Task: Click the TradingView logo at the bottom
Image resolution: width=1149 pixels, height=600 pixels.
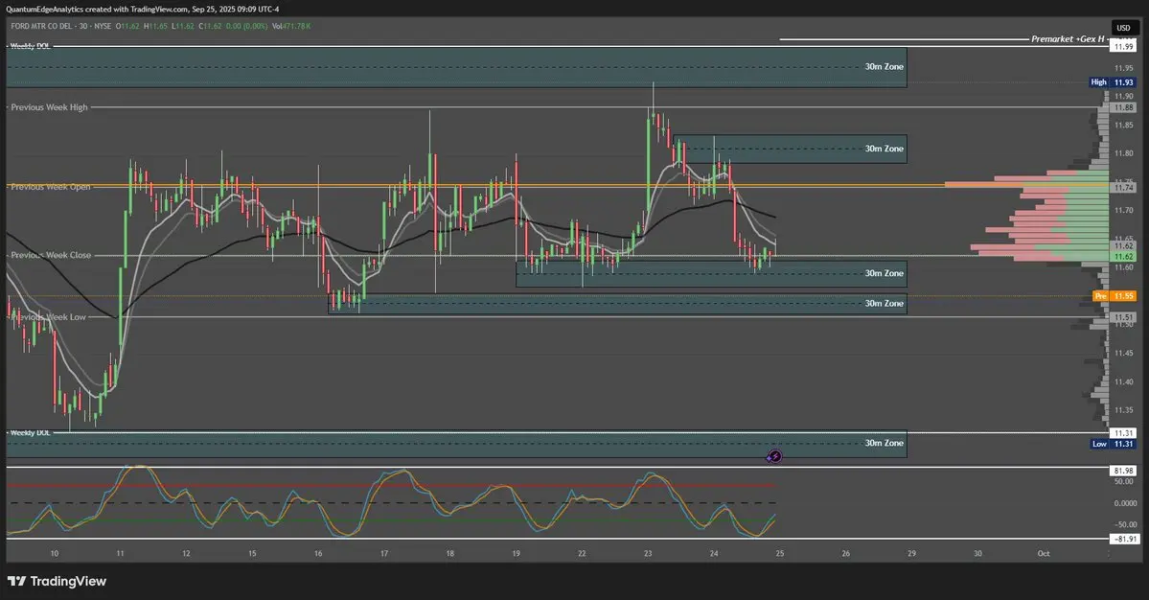Action: point(57,581)
